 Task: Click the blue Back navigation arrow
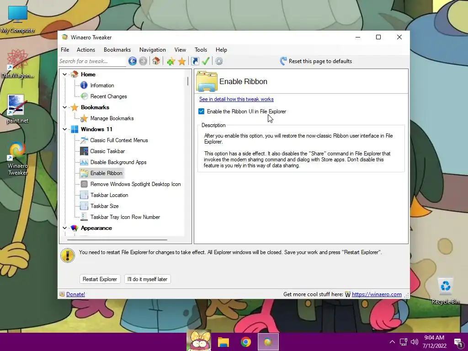coord(133,61)
